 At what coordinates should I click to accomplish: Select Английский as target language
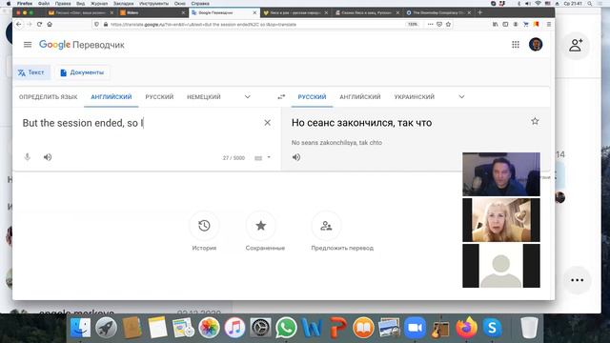coord(360,97)
